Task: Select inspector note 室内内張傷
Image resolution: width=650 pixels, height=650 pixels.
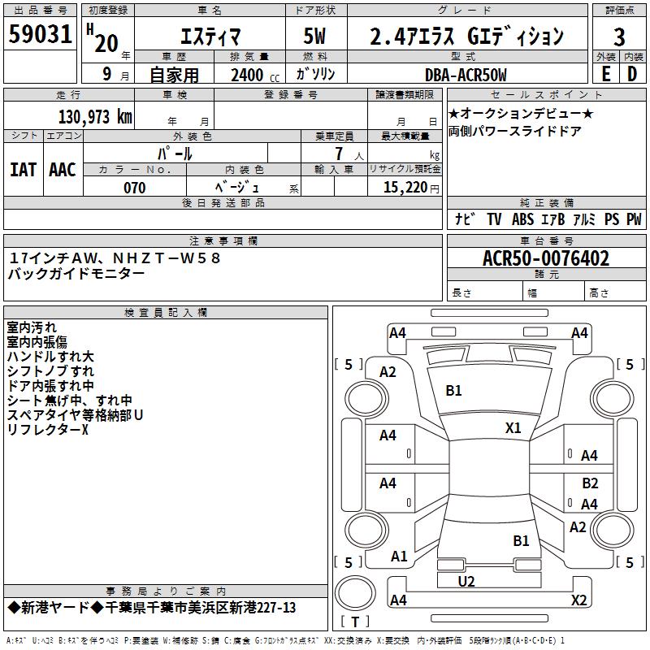Action: click(37, 342)
